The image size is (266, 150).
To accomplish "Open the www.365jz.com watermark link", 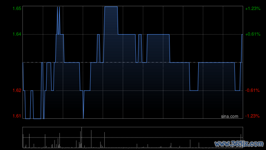I will click(239, 144).
